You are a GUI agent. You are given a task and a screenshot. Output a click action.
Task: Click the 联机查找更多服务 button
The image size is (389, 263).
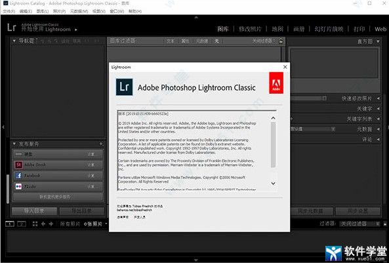click(57, 197)
